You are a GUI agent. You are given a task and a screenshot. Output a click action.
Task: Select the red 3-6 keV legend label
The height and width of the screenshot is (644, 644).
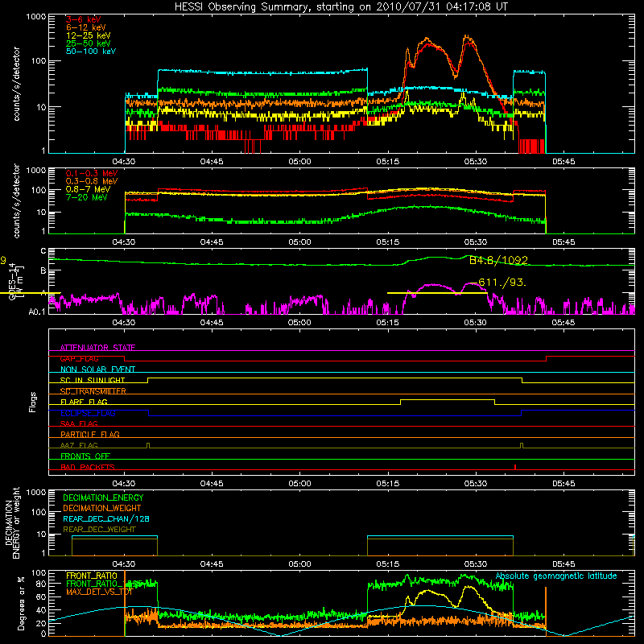83,19
